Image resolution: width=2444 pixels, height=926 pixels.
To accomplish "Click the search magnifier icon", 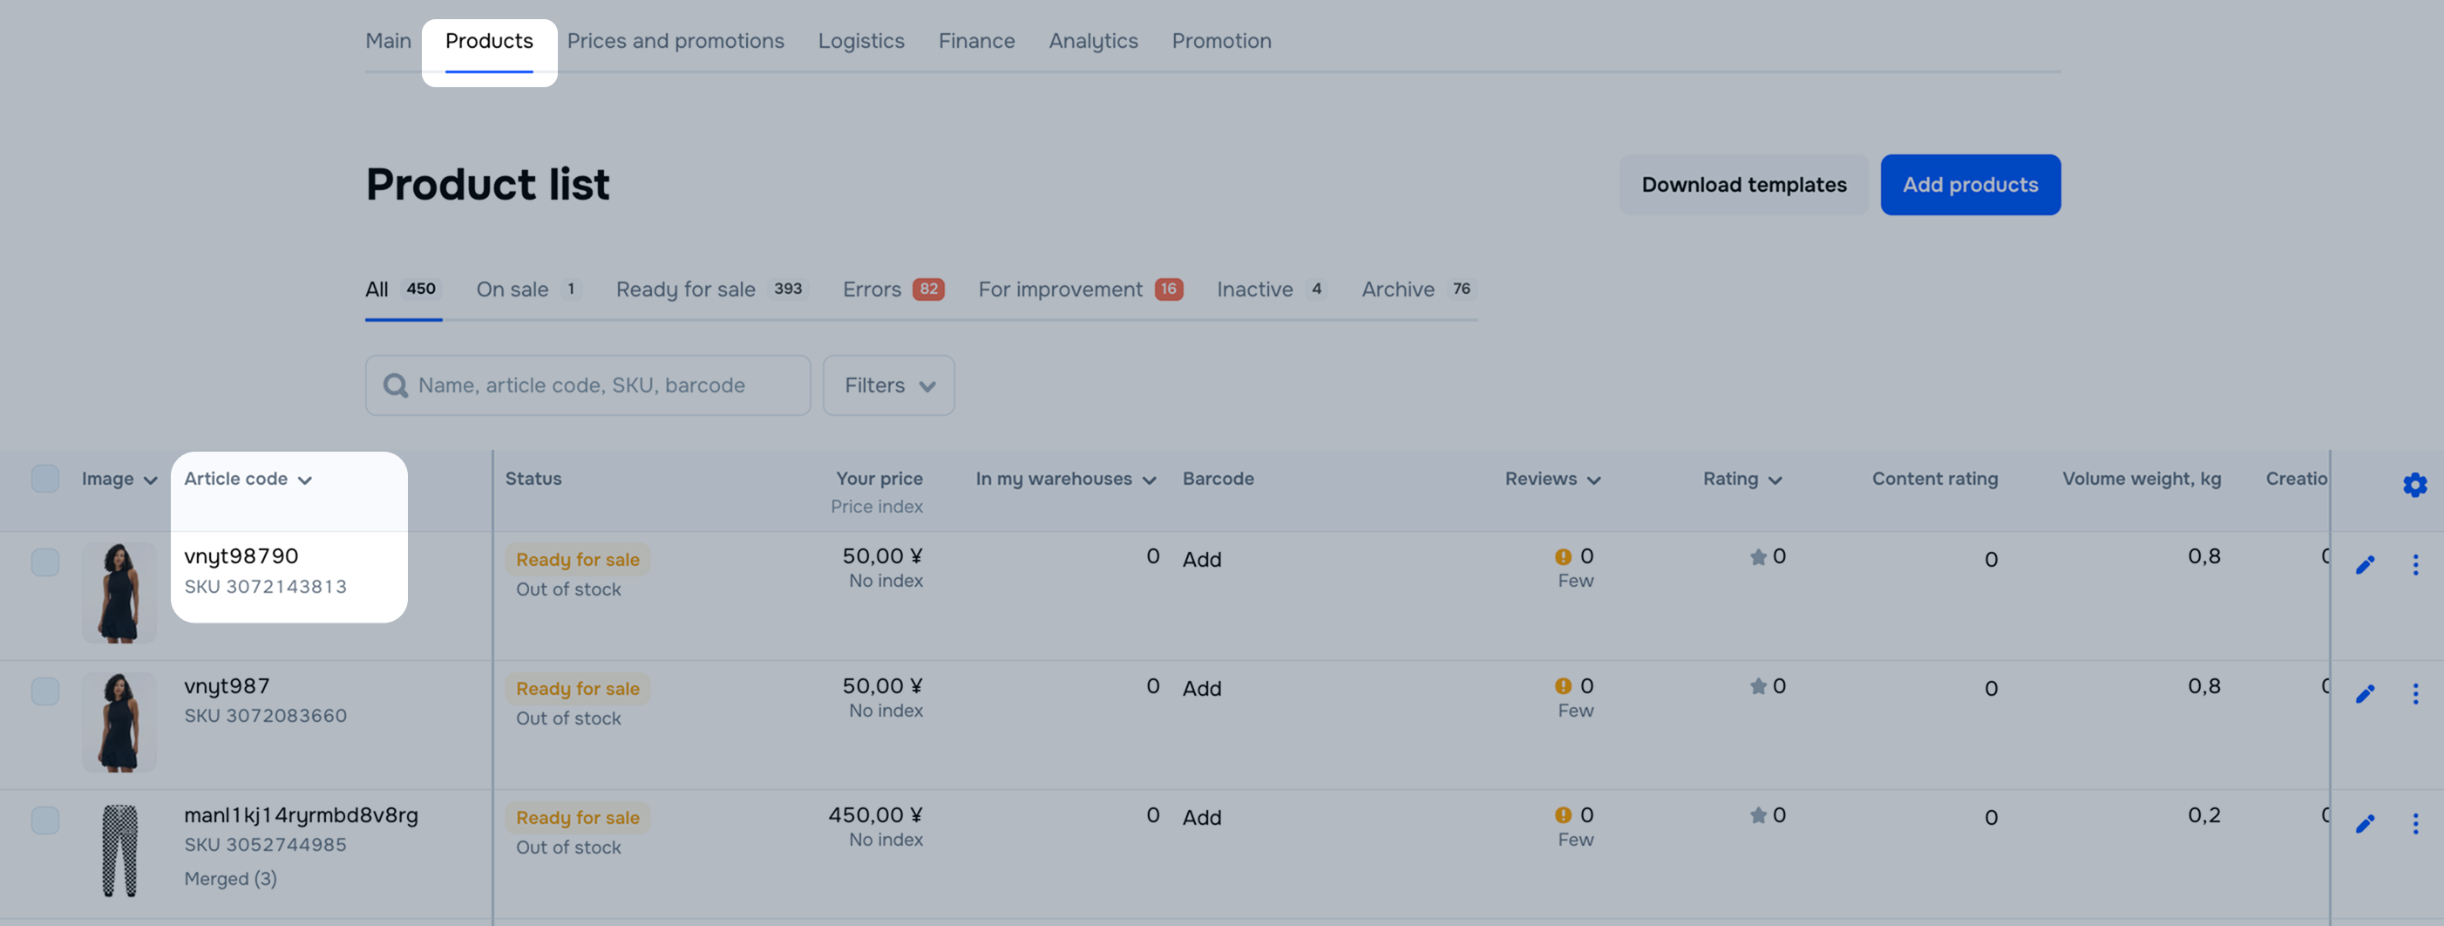I will coord(395,385).
